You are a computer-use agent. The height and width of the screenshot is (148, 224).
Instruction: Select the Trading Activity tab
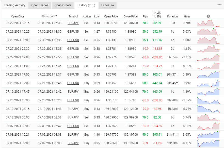15,5
